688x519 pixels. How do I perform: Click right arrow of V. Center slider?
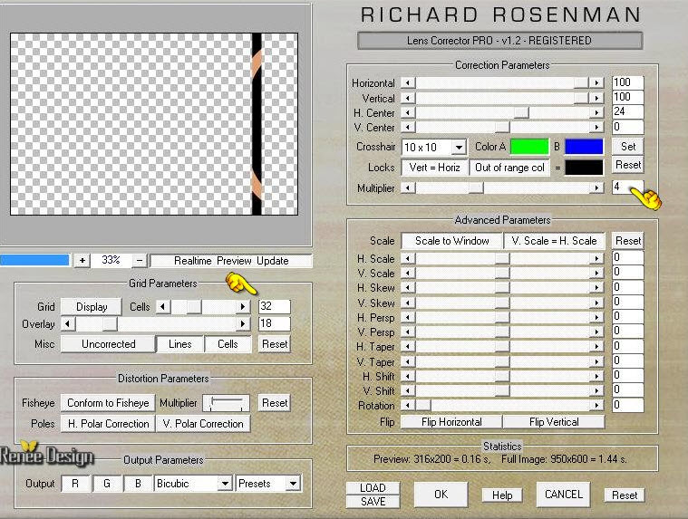point(596,127)
